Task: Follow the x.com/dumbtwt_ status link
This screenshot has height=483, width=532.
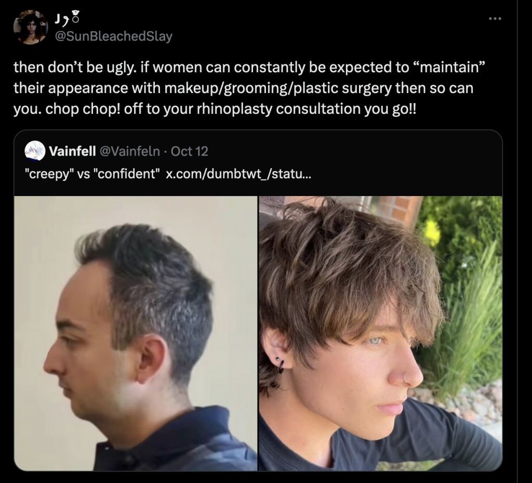Action: tap(237, 174)
